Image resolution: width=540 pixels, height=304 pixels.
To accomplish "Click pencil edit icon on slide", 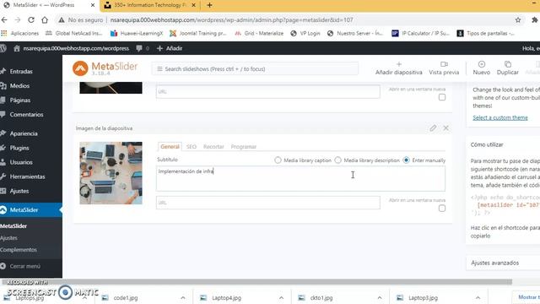I will (433, 128).
